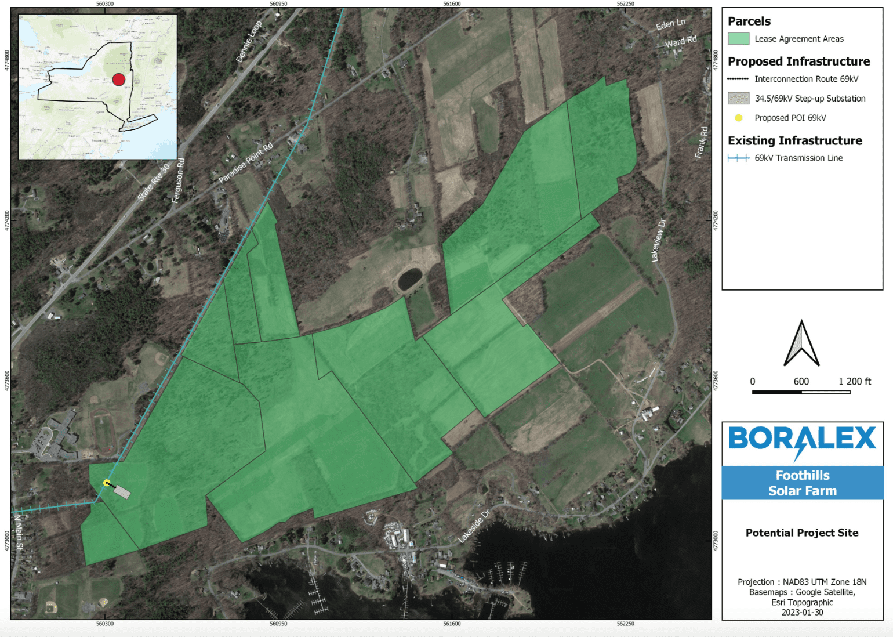Viewport: 893px width, 637px height.
Task: Click the yellow POI marker on the map
Action: tap(107, 483)
